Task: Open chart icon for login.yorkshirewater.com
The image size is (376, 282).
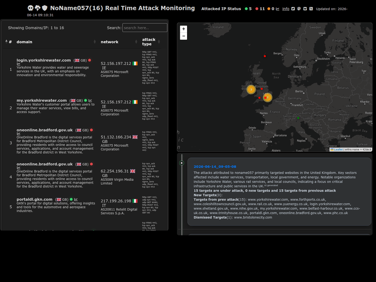Action: 18,64
